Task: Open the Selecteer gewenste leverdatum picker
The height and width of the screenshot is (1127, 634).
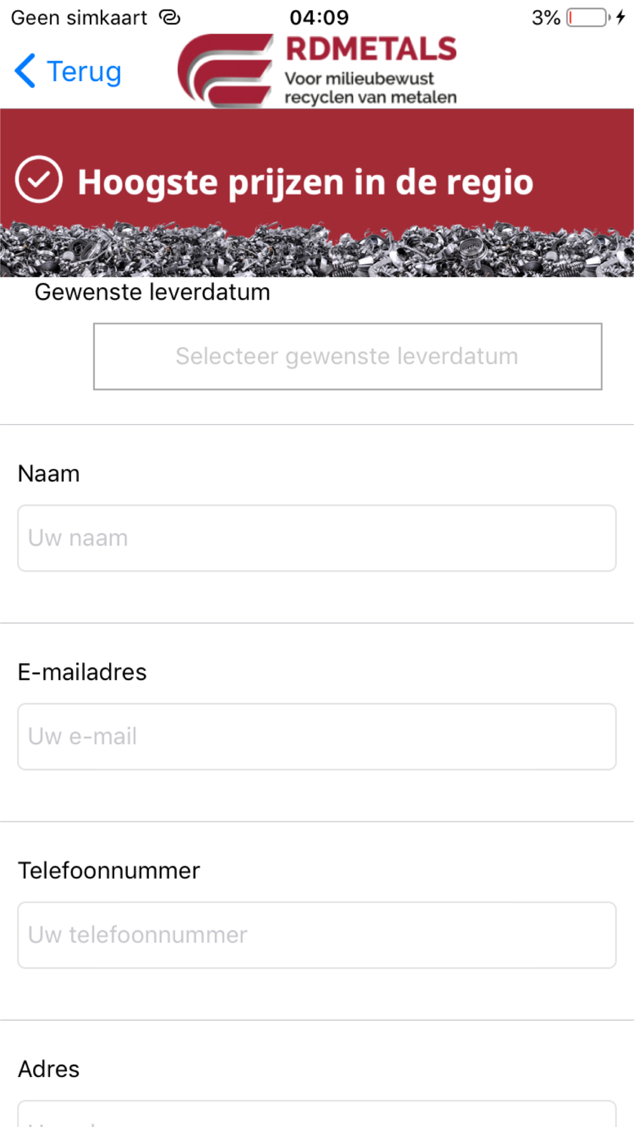Action: (x=347, y=356)
